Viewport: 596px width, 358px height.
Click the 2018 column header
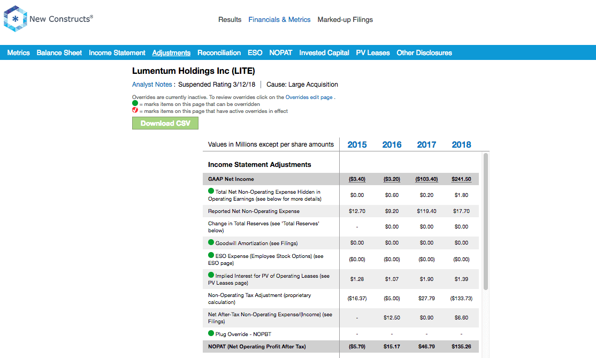click(x=461, y=145)
